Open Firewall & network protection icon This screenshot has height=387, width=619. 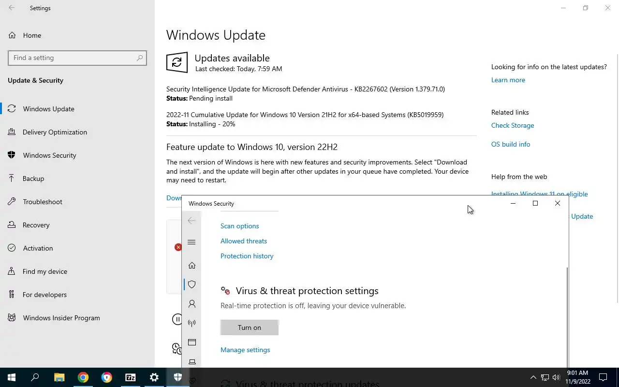pos(192,323)
